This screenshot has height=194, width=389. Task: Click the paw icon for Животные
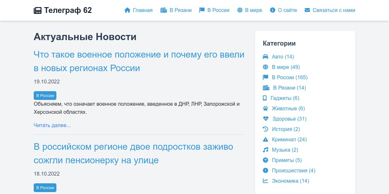(x=265, y=108)
